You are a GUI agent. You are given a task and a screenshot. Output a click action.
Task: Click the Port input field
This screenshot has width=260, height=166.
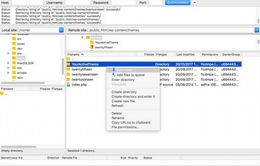pyautogui.click(x=155, y=3)
